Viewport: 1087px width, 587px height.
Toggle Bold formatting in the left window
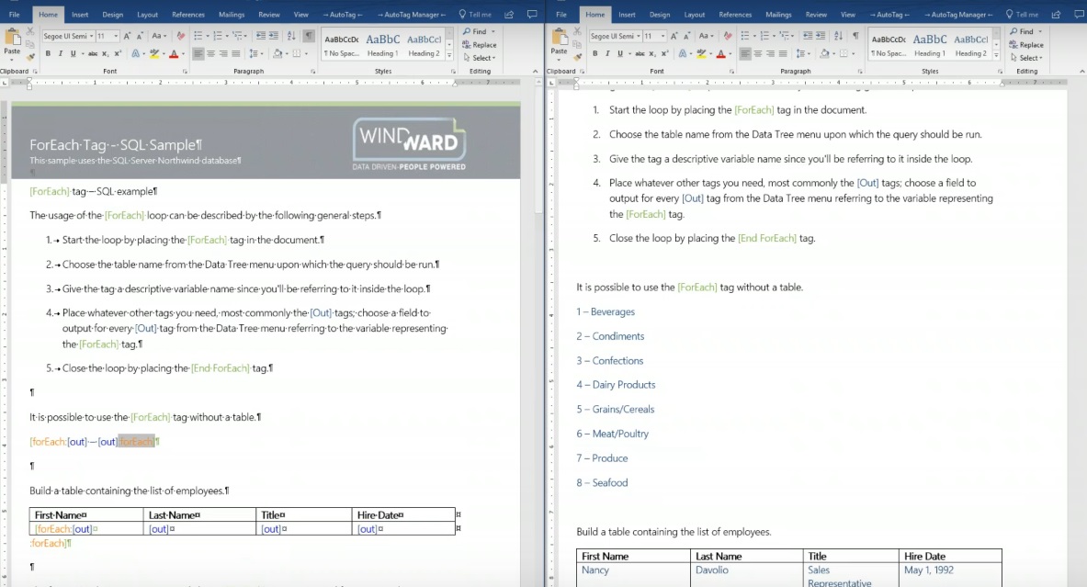pos(48,54)
